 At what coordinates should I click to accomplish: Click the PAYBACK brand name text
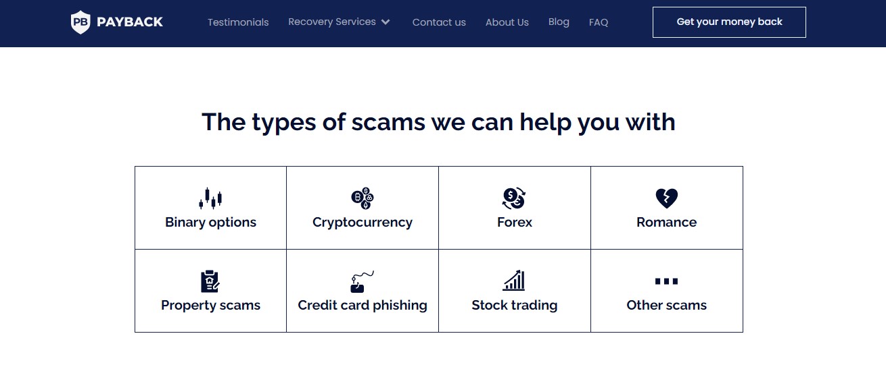point(130,22)
